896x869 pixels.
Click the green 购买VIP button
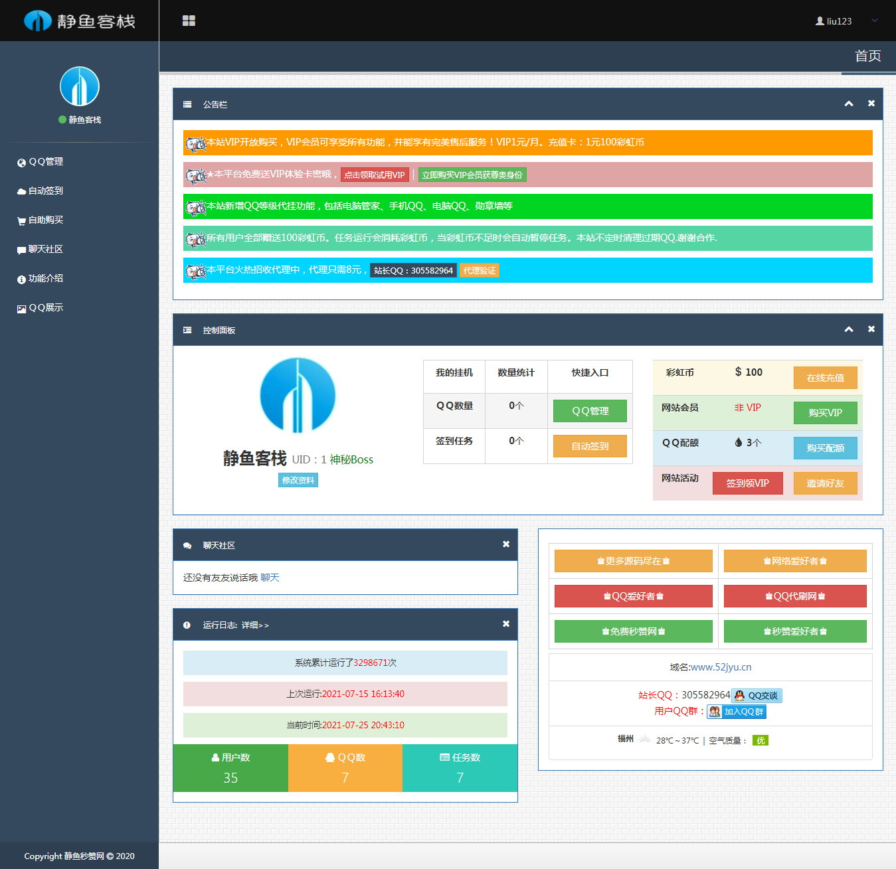point(825,413)
